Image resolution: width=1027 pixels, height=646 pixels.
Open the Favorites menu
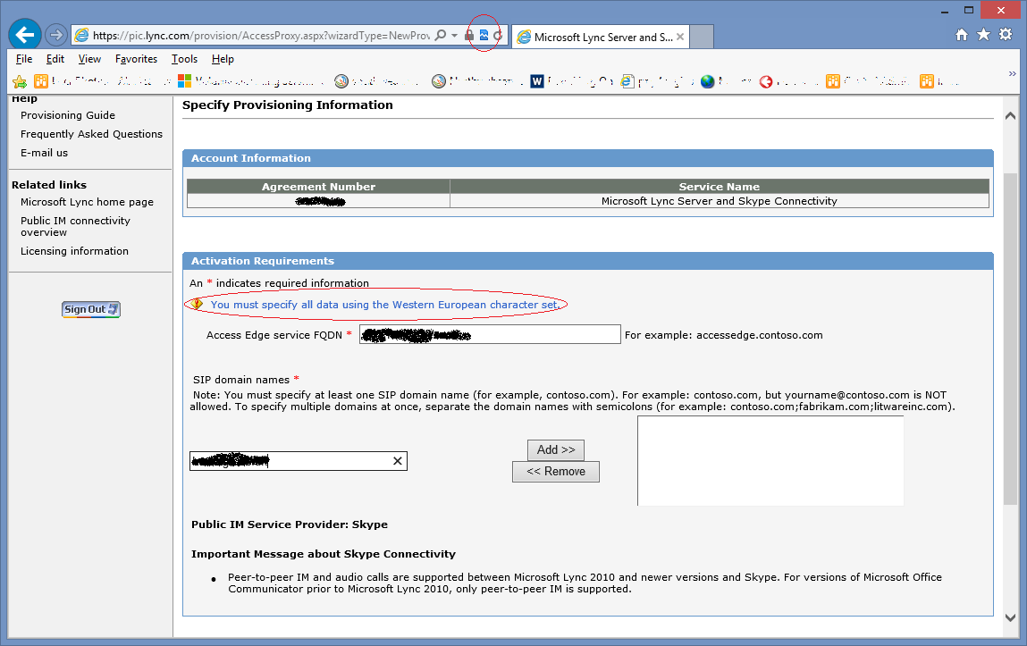pyautogui.click(x=136, y=59)
